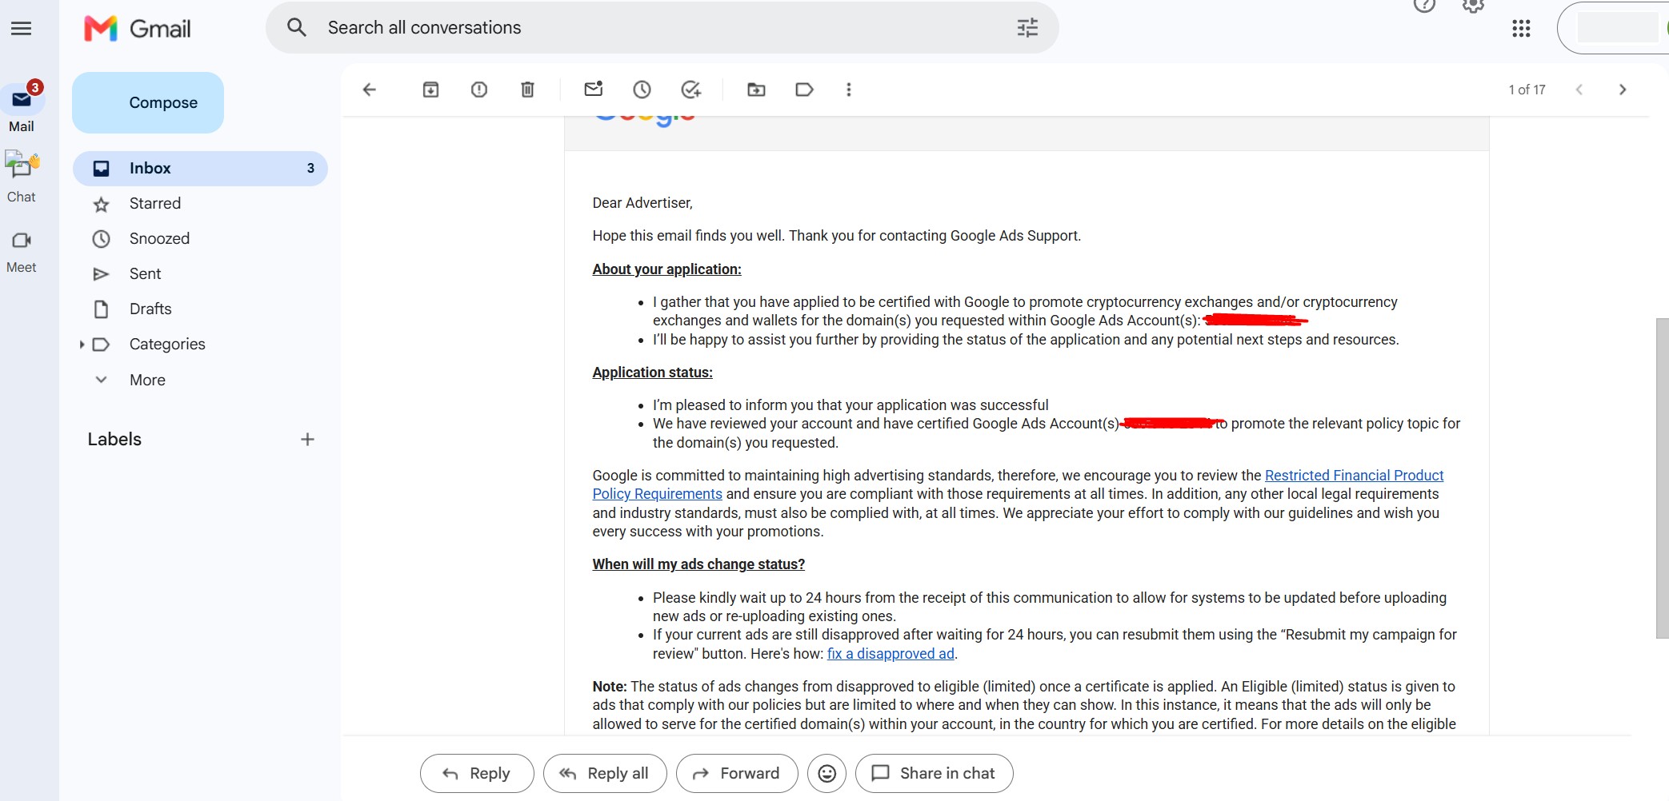Image resolution: width=1669 pixels, height=801 pixels.
Task: Delete this email with trash icon
Action: coord(527,90)
